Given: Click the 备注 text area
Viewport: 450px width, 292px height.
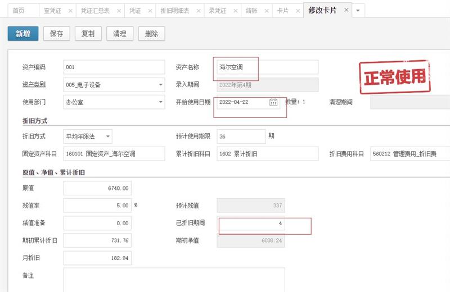Looking at the screenshot, I should [174, 279].
